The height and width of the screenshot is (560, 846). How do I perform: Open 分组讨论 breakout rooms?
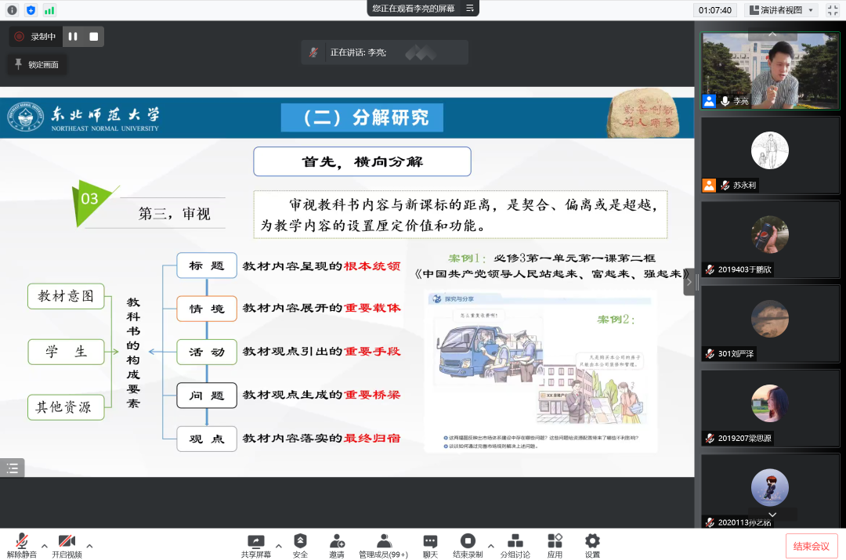click(x=515, y=545)
